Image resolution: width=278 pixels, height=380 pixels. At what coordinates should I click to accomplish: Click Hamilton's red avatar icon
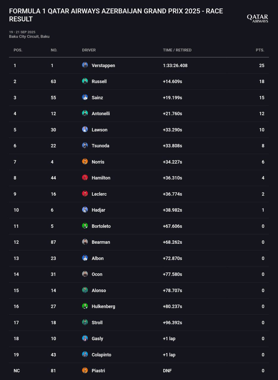coord(85,178)
